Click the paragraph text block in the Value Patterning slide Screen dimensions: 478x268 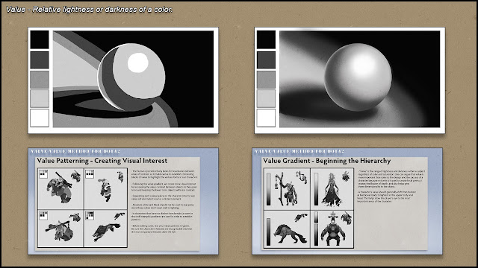pyautogui.click(x=164, y=202)
